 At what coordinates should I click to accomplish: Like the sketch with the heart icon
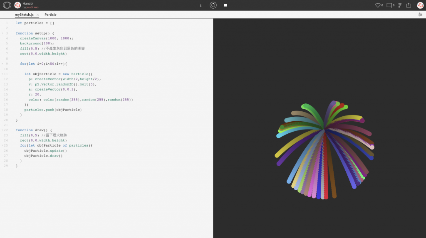coord(378,5)
